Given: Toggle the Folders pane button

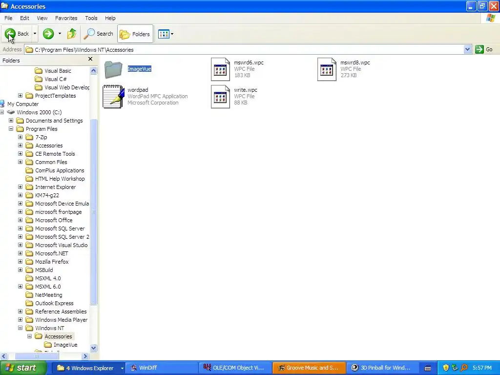Looking at the screenshot, I should [135, 34].
